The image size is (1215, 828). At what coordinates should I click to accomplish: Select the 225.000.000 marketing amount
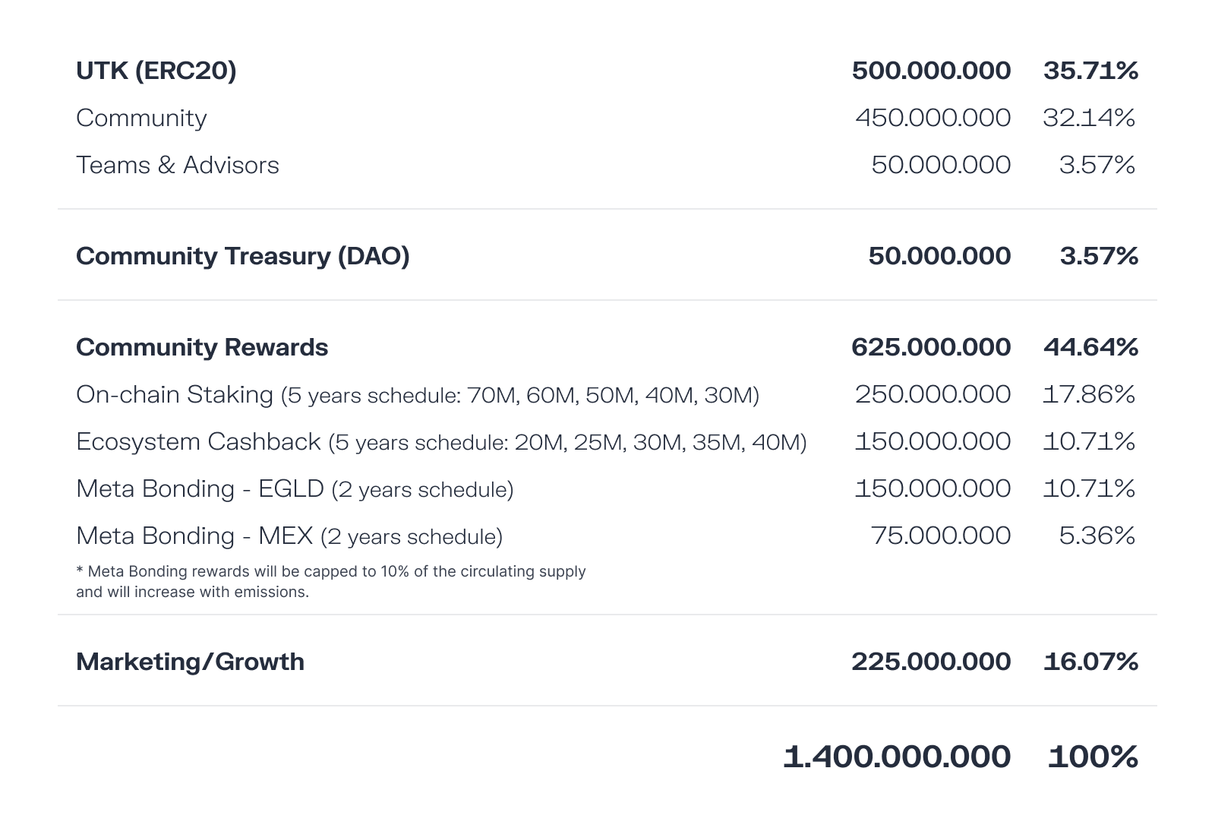tap(931, 662)
